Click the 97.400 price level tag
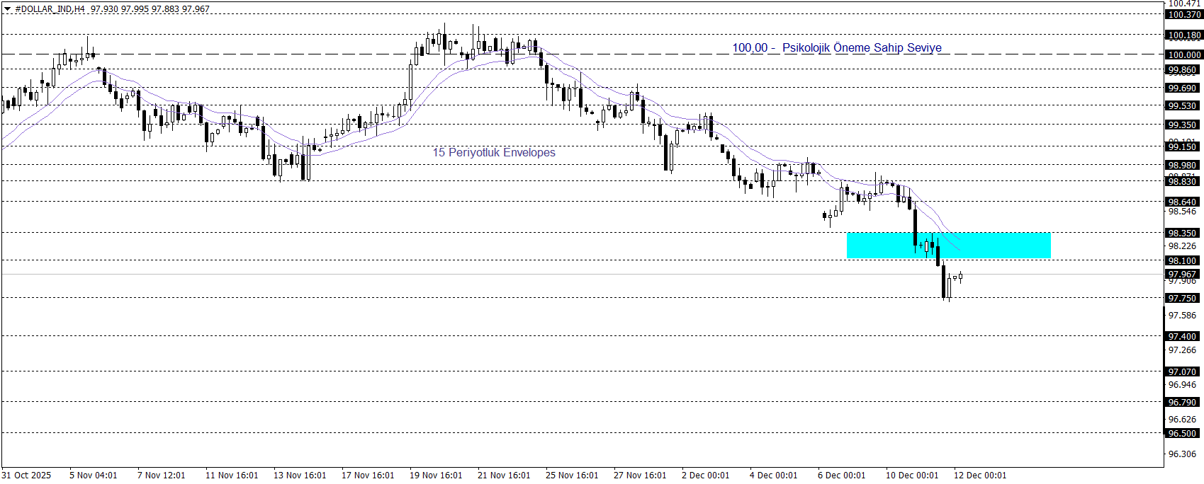 [1182, 336]
